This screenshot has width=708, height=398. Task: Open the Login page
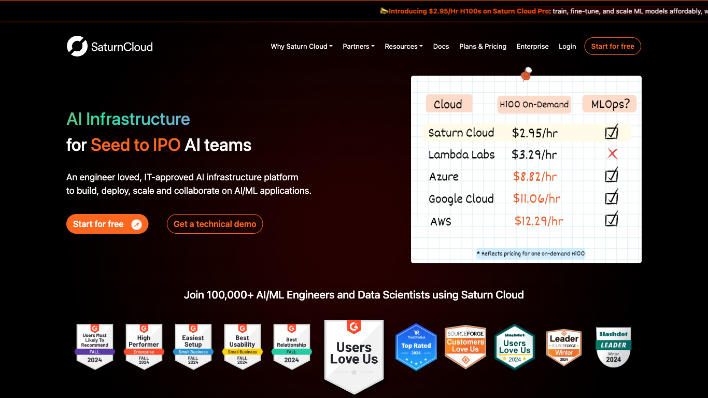click(567, 47)
